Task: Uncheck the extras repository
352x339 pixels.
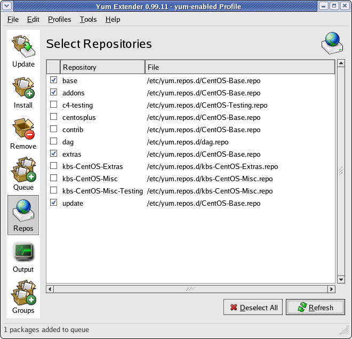Action: pos(53,154)
